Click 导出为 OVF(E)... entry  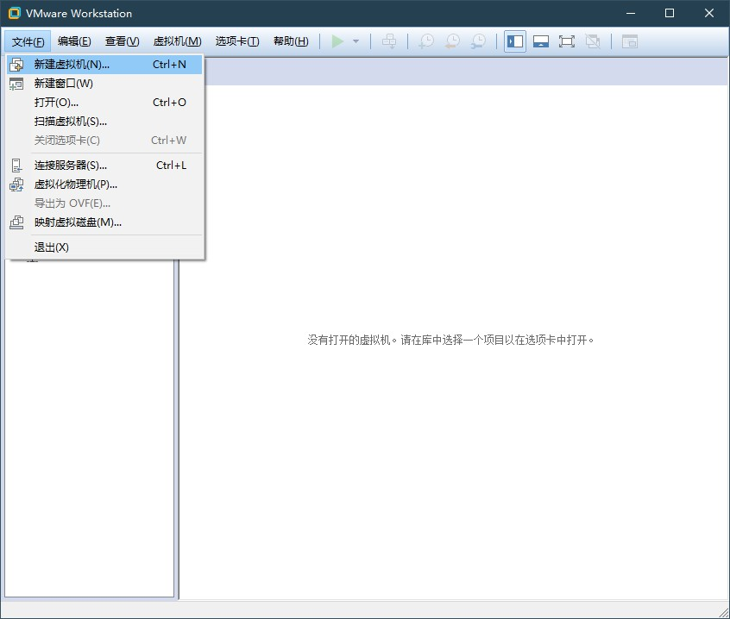[104, 203]
